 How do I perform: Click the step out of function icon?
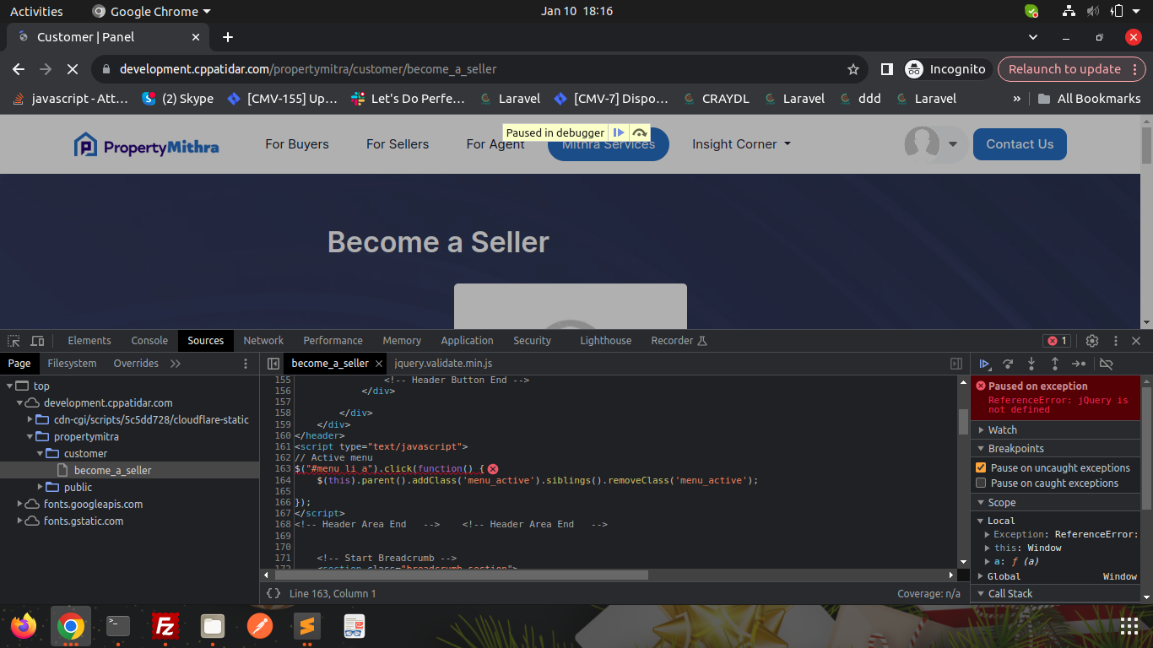[x=1055, y=364]
